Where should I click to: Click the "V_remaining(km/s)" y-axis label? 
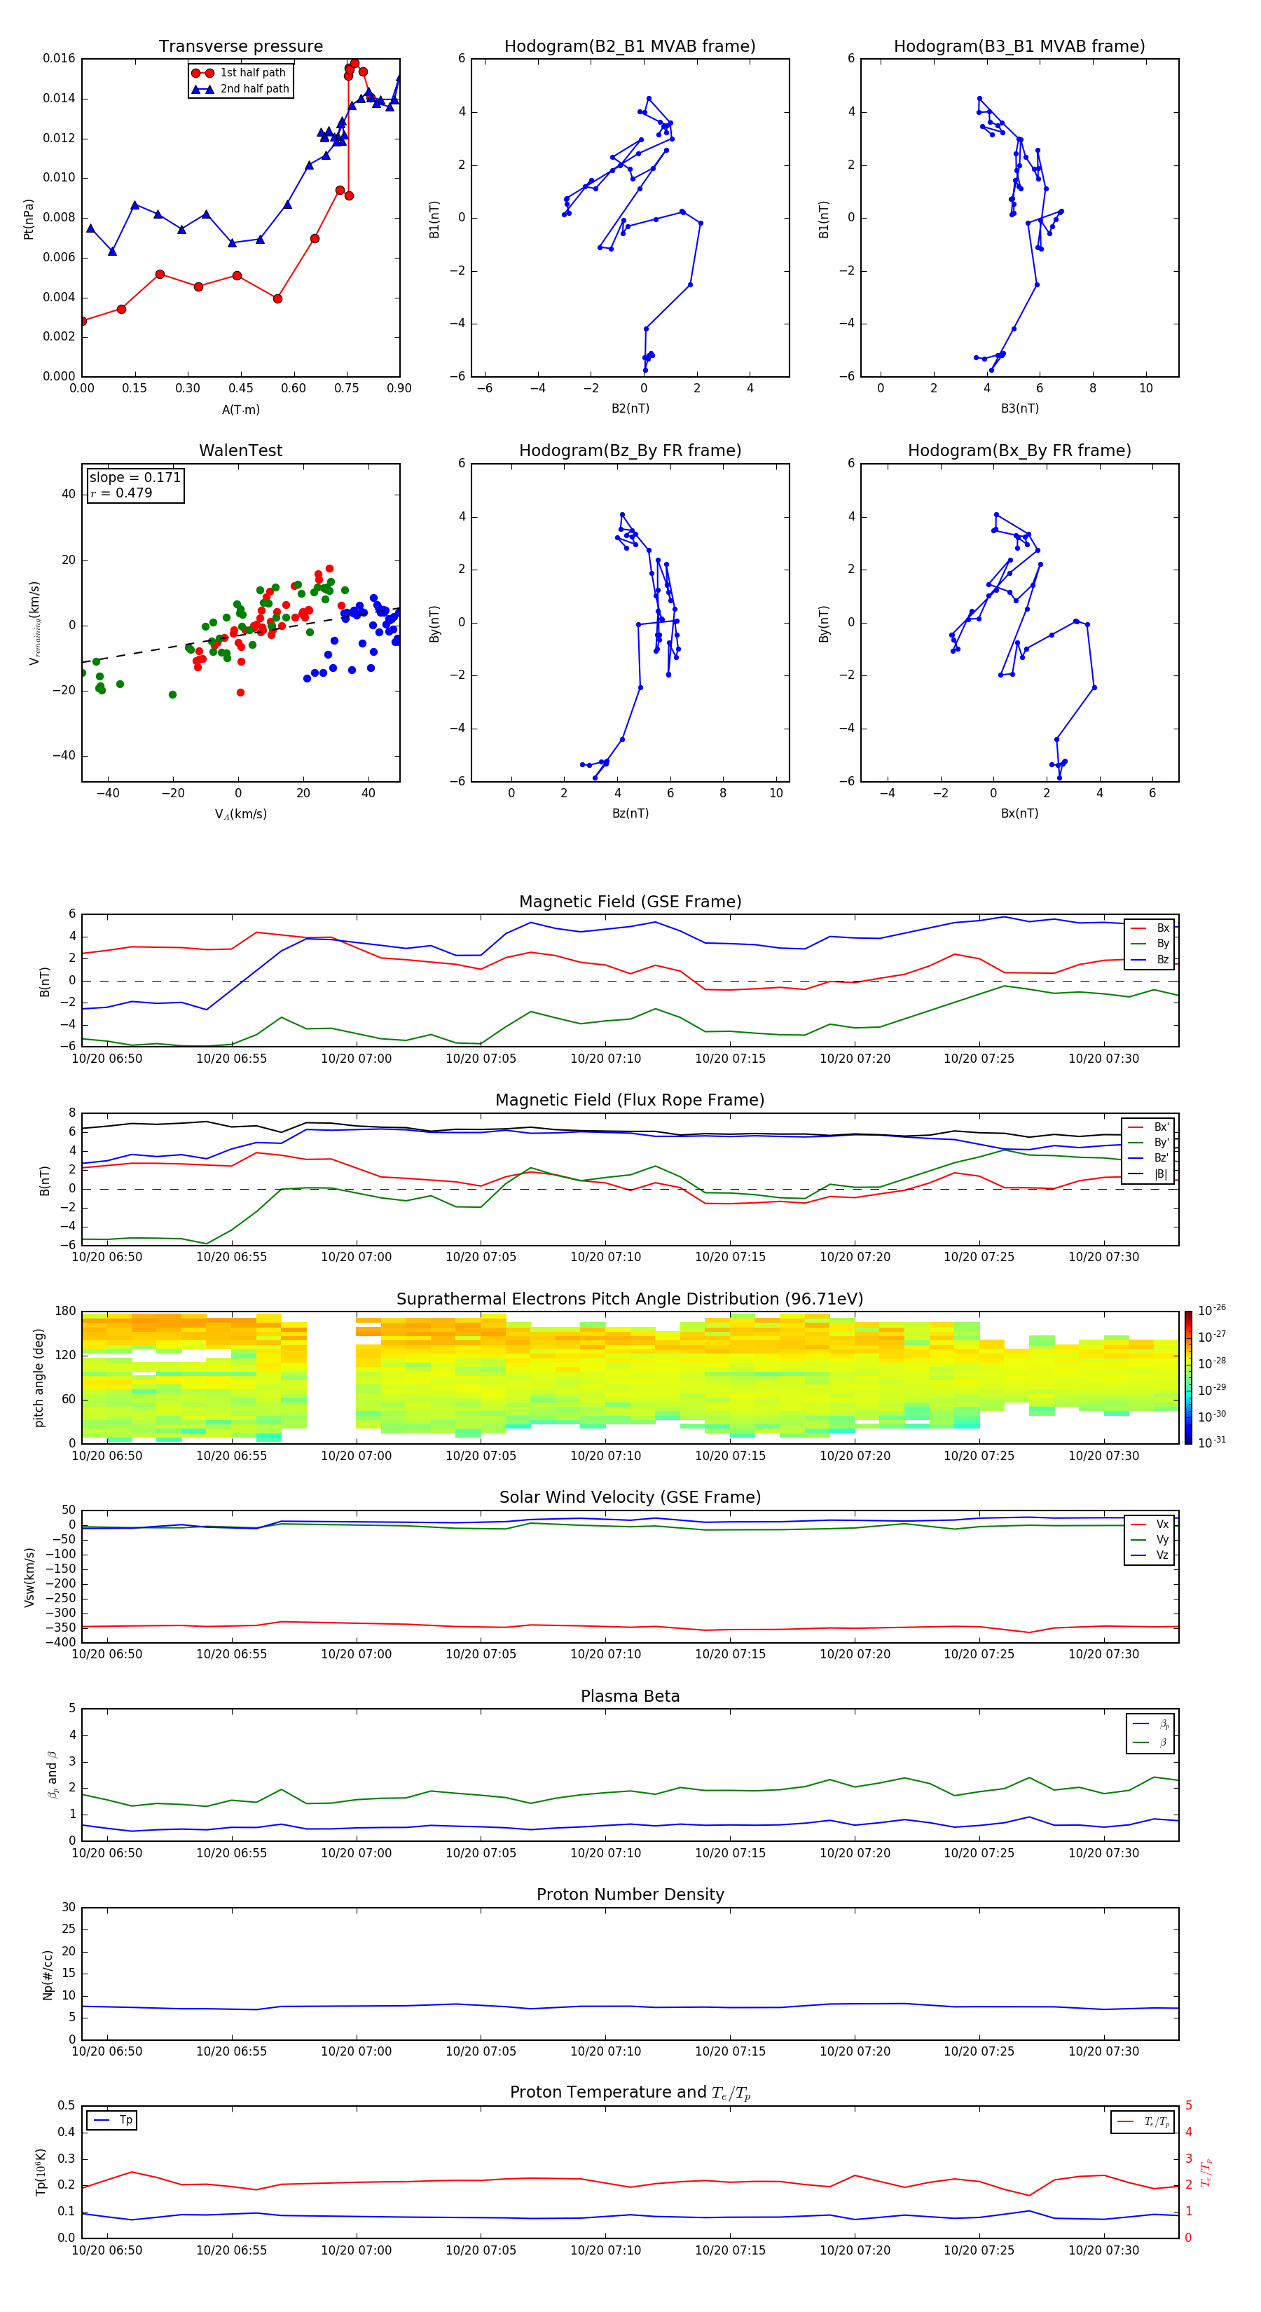(35, 623)
